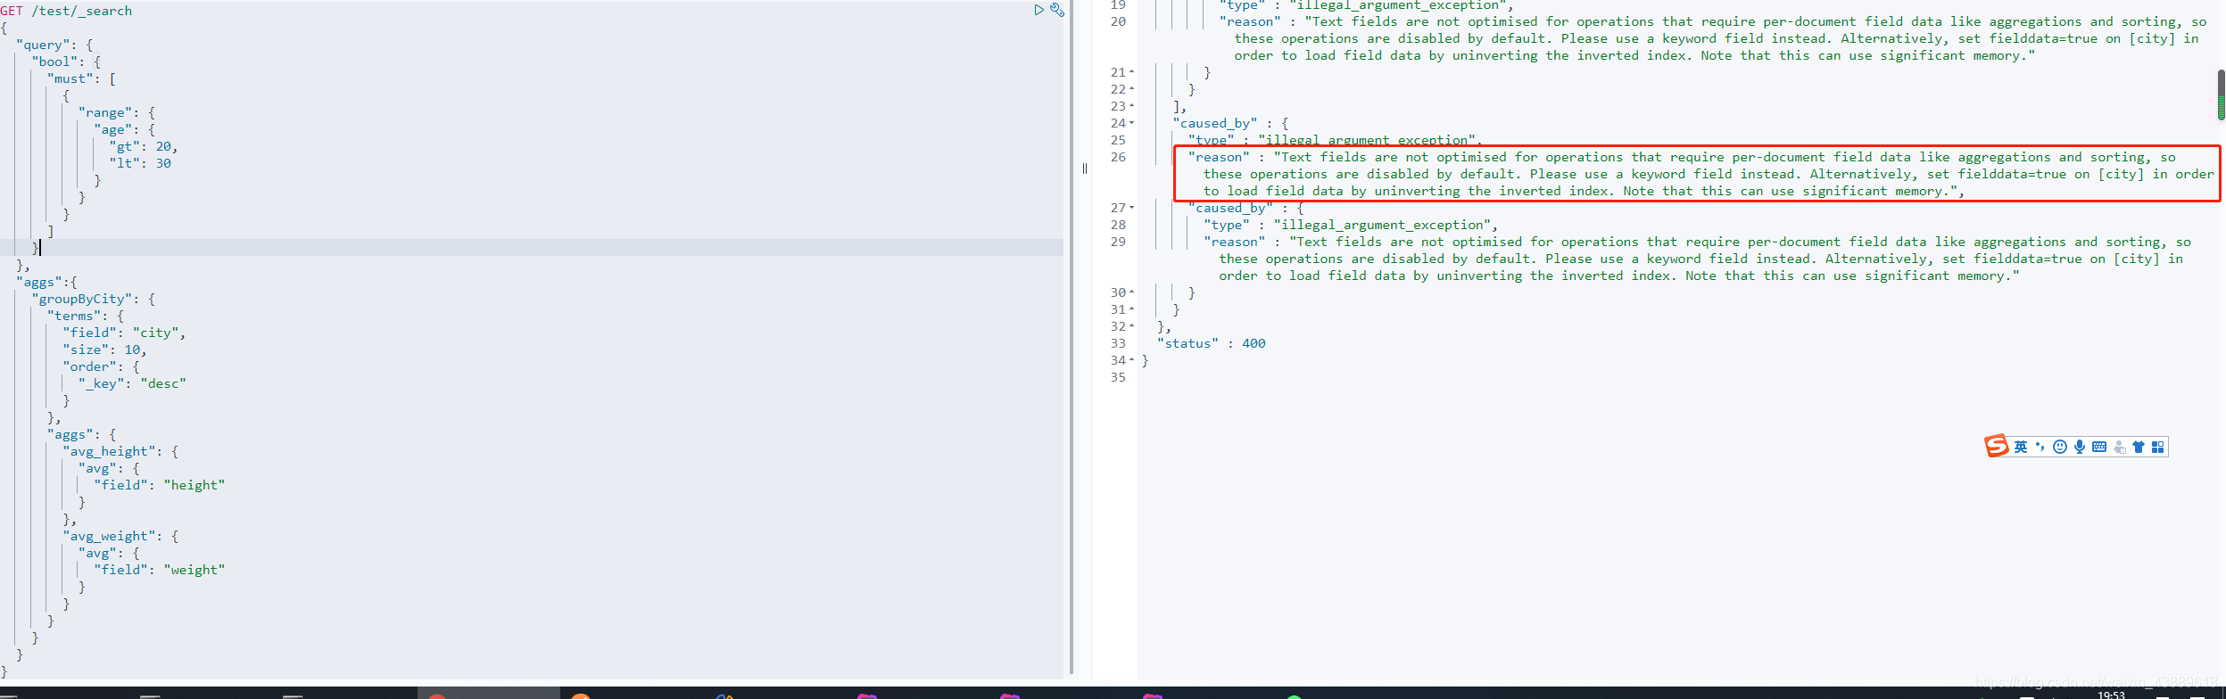Activate the microphone voice input icon
Screen dimensions: 2226x699
click(2080, 447)
